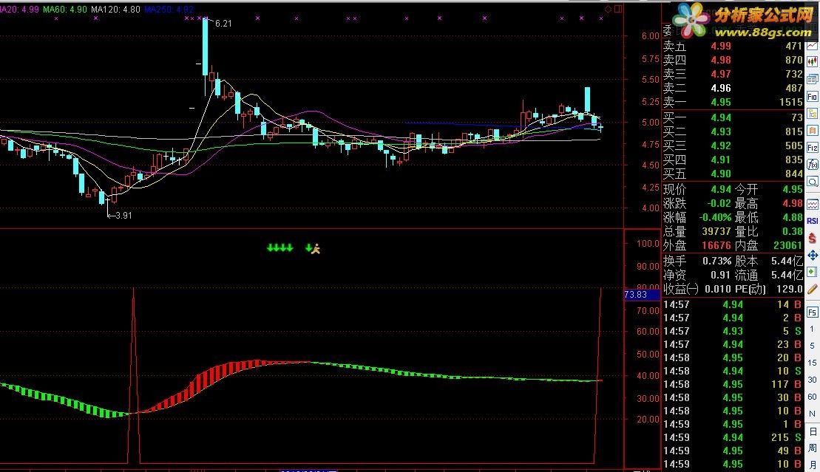The width and height of the screenshot is (820, 472).
Task: Open F10 company info icon
Action: (x=812, y=97)
